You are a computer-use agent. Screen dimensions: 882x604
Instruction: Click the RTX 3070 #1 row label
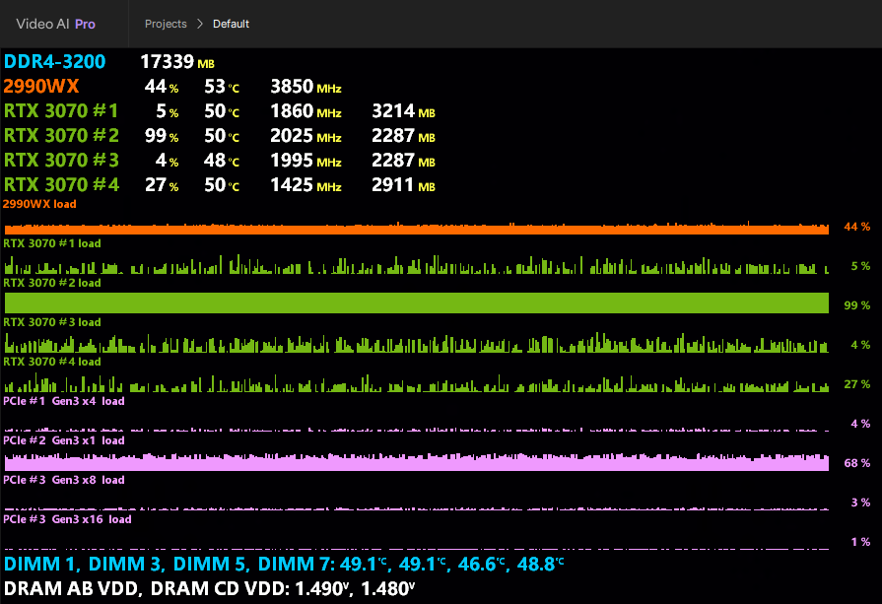click(x=61, y=110)
